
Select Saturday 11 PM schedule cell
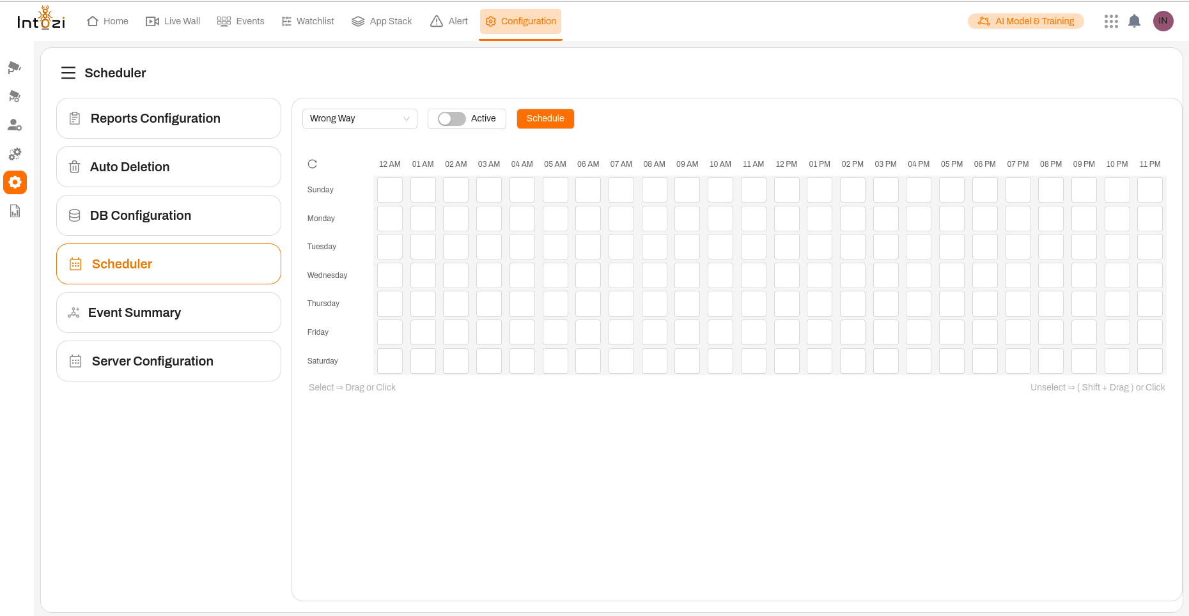(x=1149, y=361)
